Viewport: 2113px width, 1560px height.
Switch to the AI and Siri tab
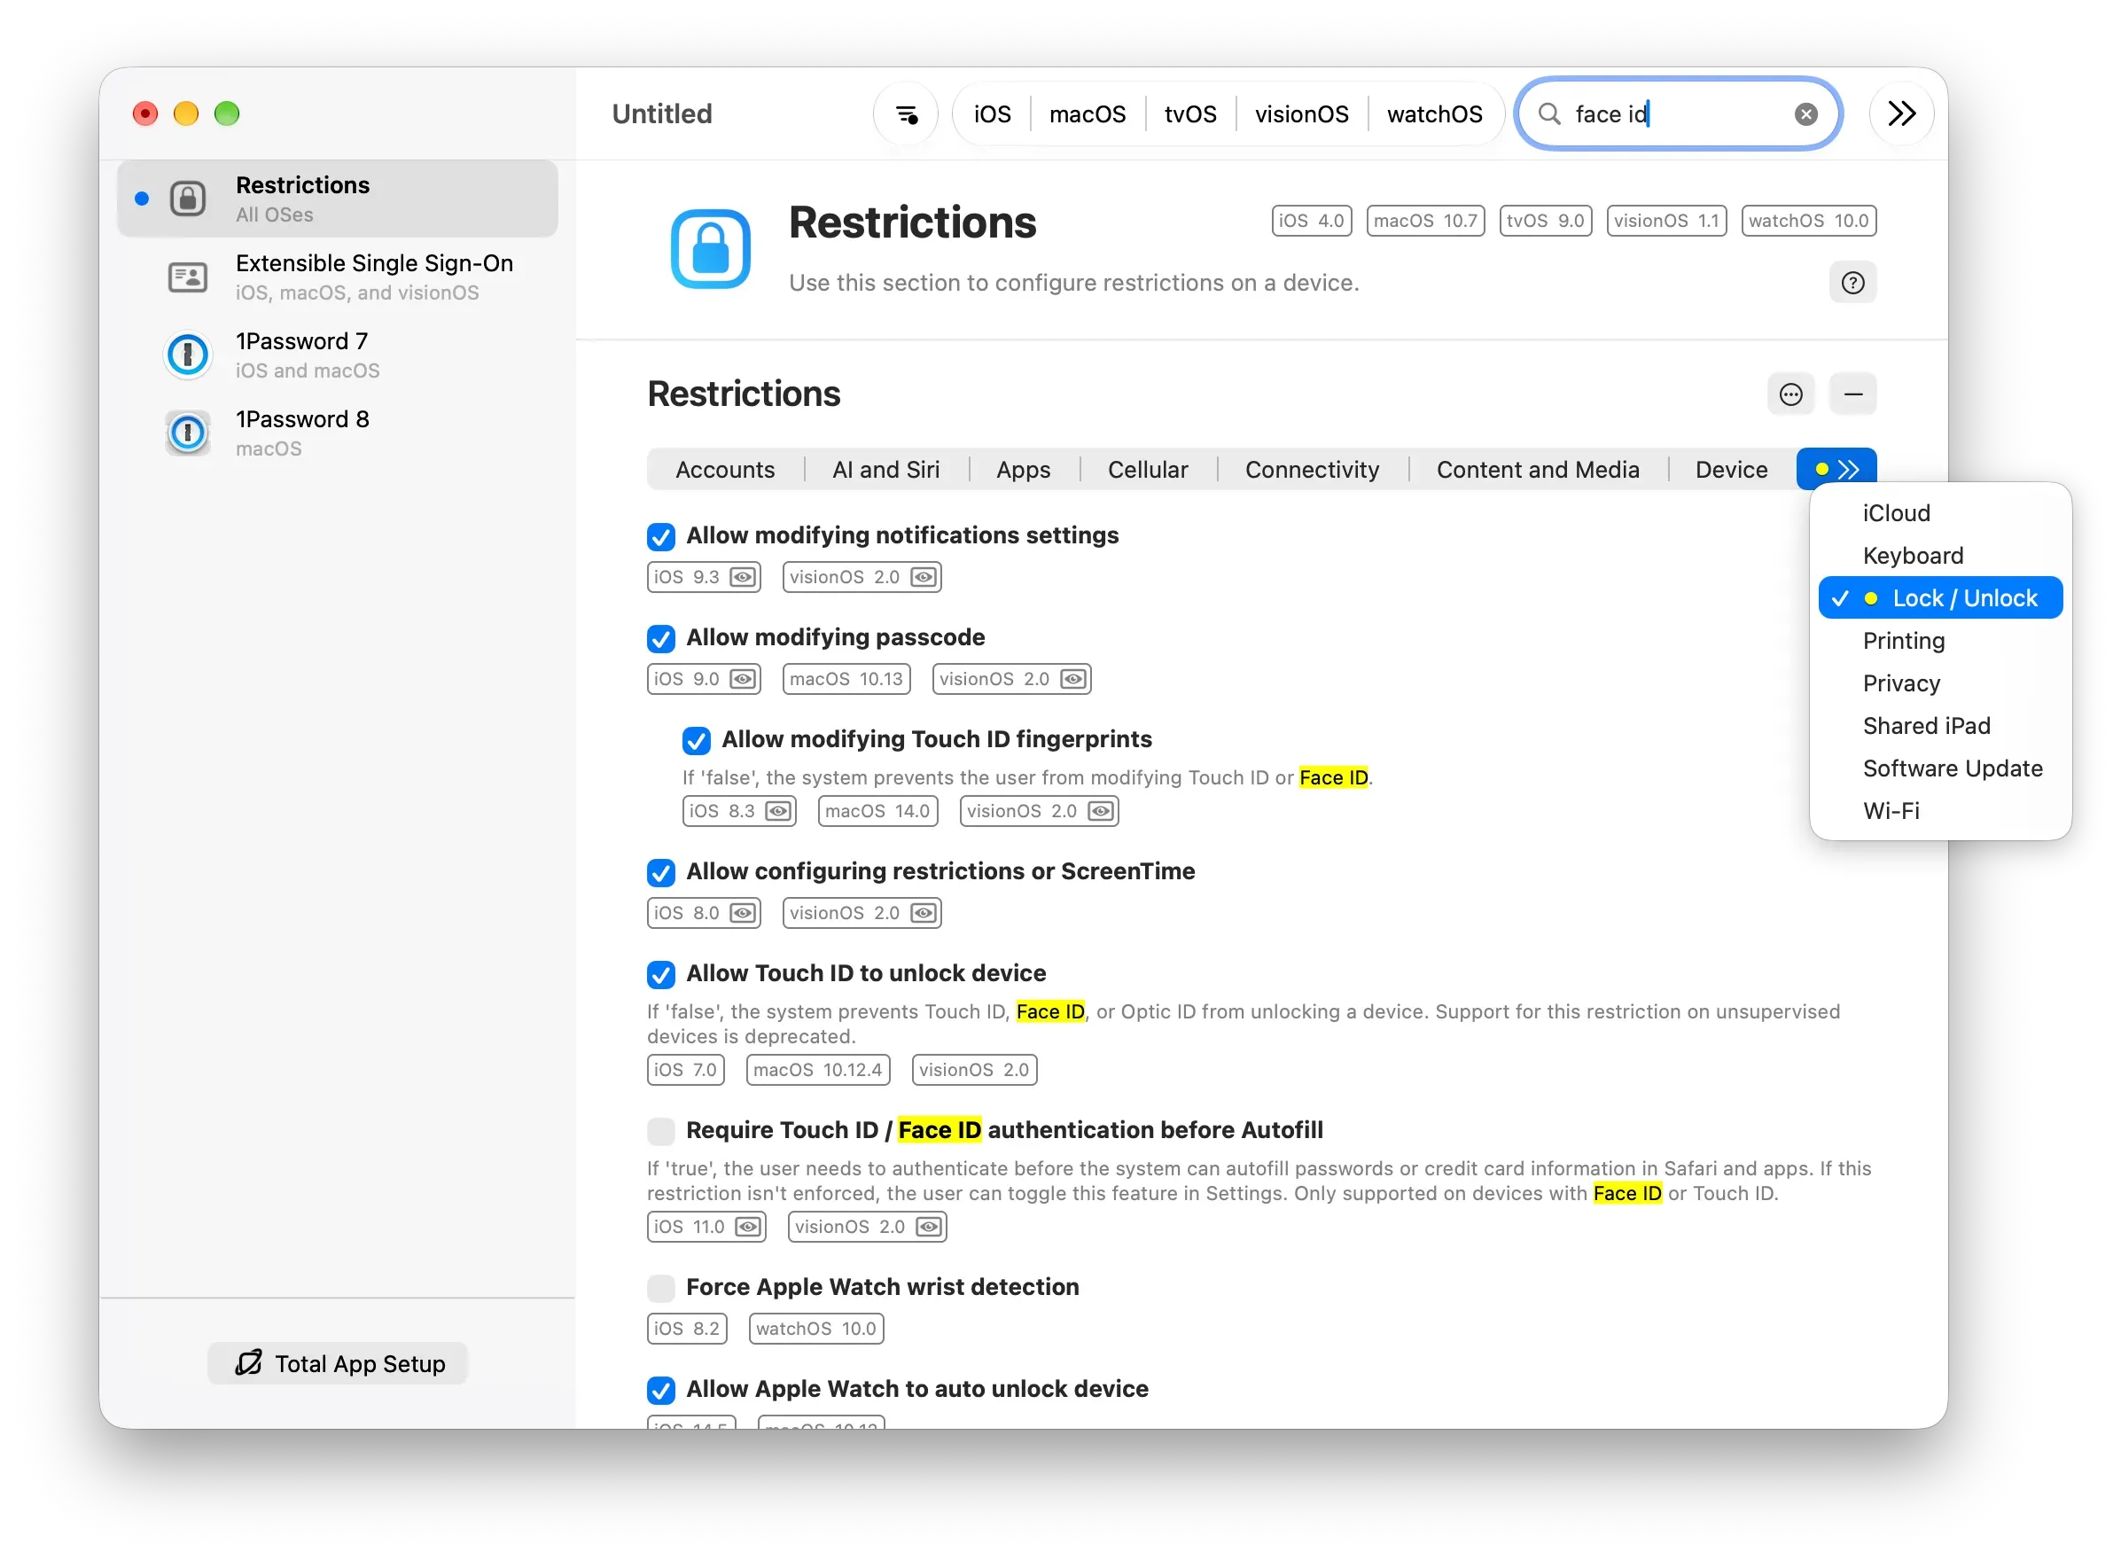(x=885, y=471)
